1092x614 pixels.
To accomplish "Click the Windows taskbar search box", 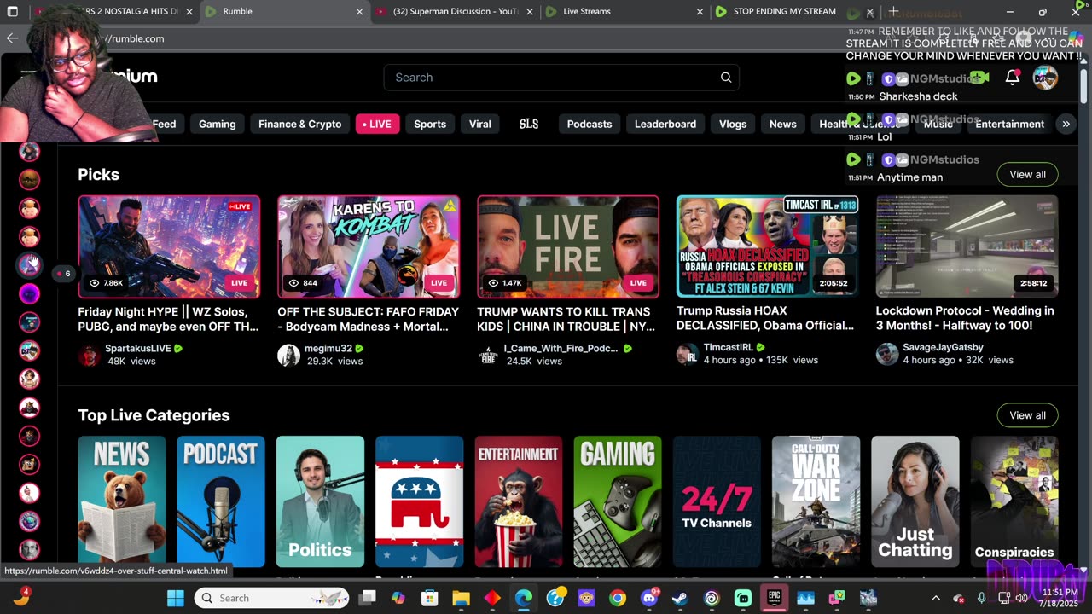I will pos(273,598).
